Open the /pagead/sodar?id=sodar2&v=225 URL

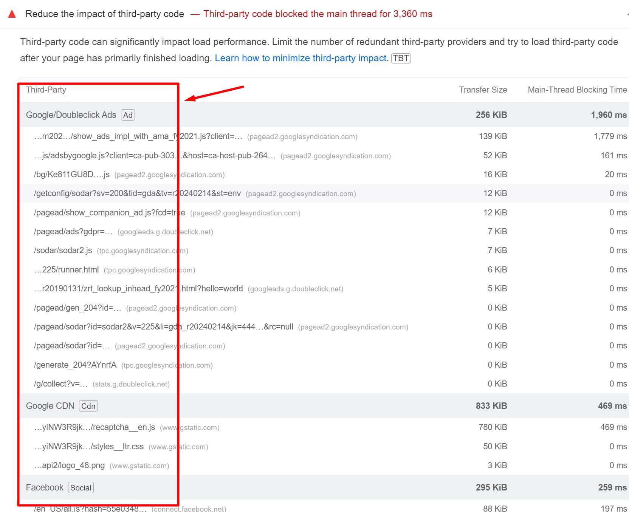coord(164,327)
